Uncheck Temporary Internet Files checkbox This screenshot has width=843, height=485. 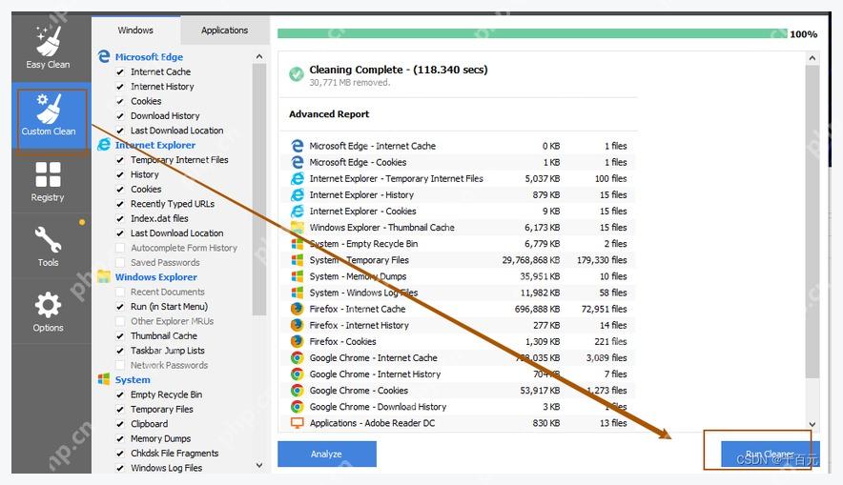(120, 159)
